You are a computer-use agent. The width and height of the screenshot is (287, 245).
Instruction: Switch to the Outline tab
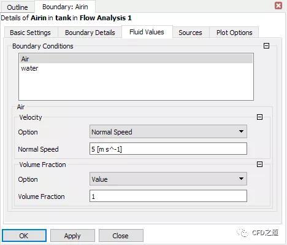18,7
